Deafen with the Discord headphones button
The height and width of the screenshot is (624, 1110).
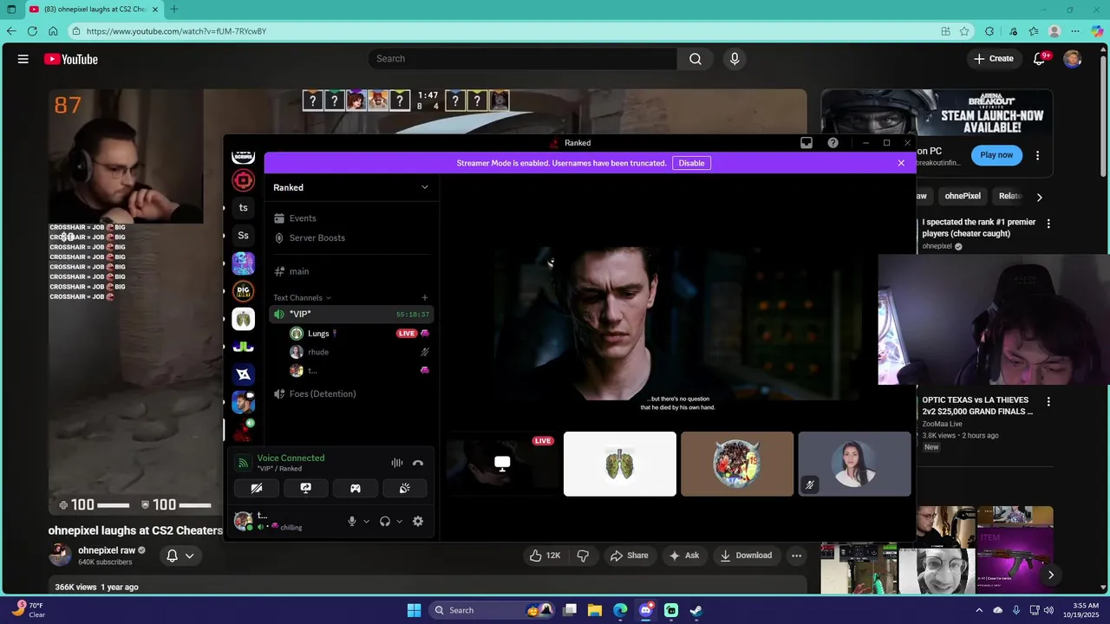tap(385, 521)
